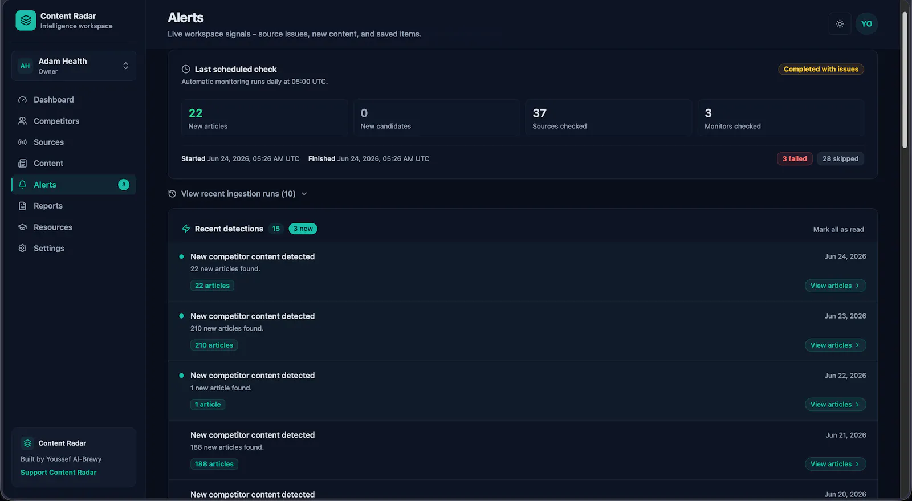912x501 pixels.
Task: Click the lightning icon beside Recent detections
Action: click(x=186, y=229)
